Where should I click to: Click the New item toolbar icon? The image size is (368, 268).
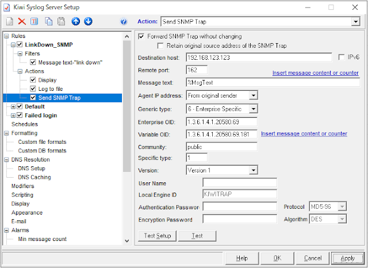coord(10,21)
